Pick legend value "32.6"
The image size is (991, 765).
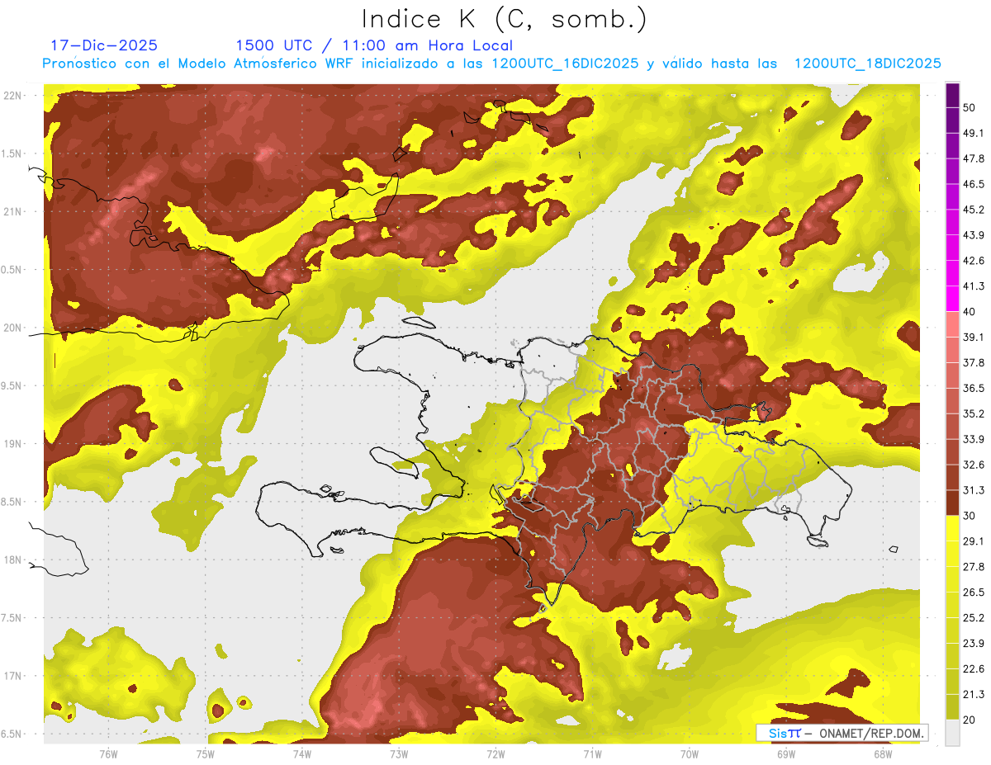[973, 465]
